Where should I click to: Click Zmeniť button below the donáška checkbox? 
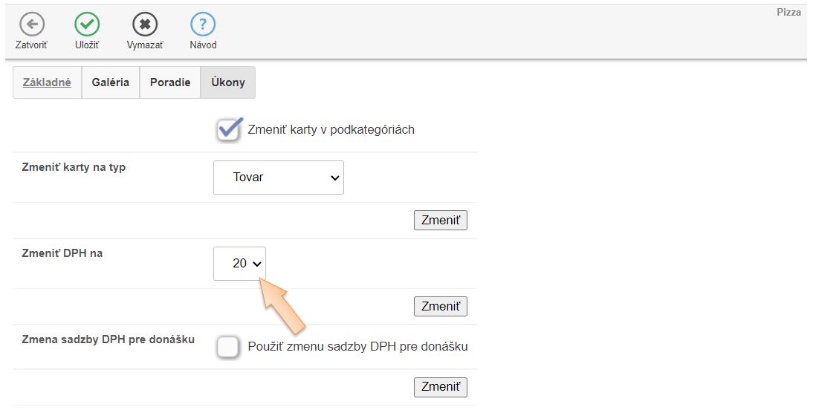point(441,387)
